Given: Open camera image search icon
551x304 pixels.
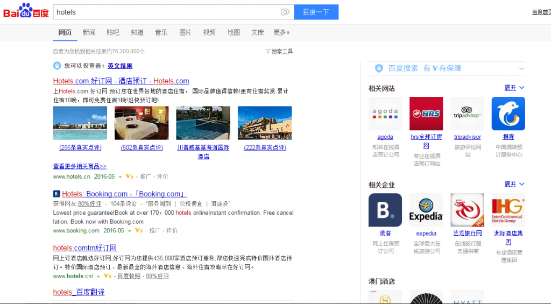Looking at the screenshot, I should coord(285,12).
